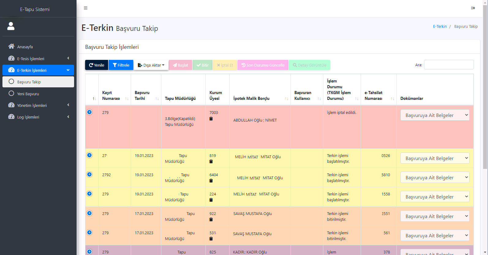
Task: Open Başvuruya Ait Belgeler dropdown in first row
Action: (435, 115)
